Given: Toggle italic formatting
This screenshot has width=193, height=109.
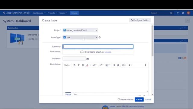Looking at the screenshot, I should [79, 65].
